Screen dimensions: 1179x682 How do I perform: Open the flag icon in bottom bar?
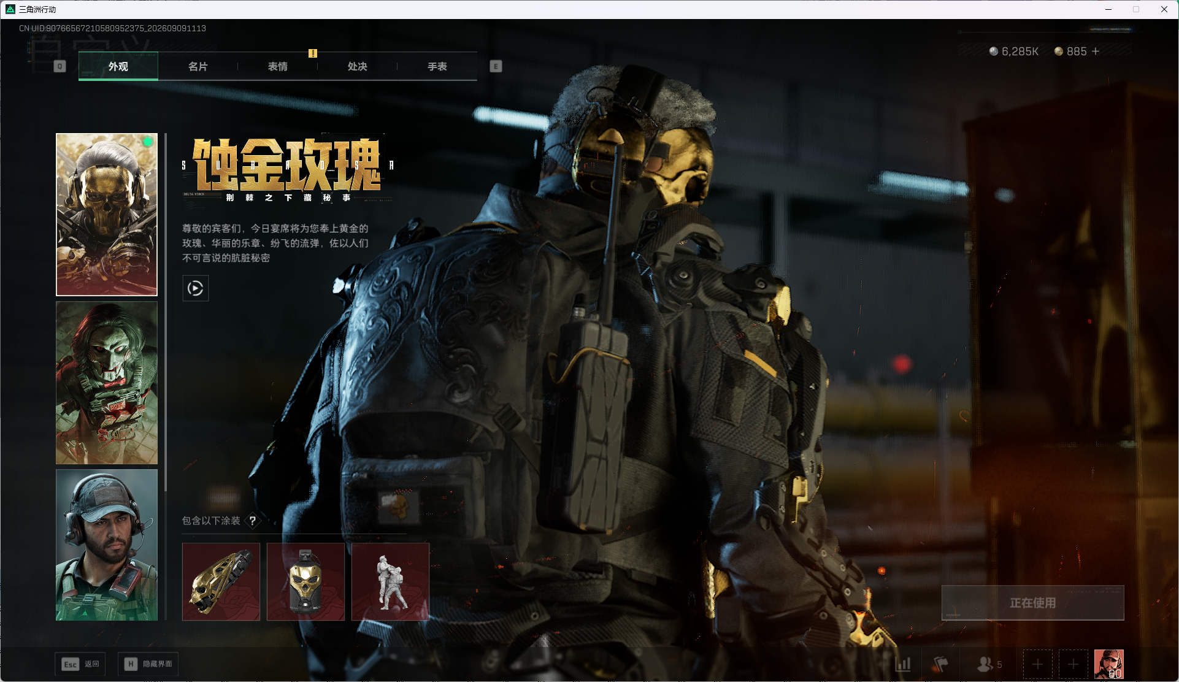(x=940, y=664)
